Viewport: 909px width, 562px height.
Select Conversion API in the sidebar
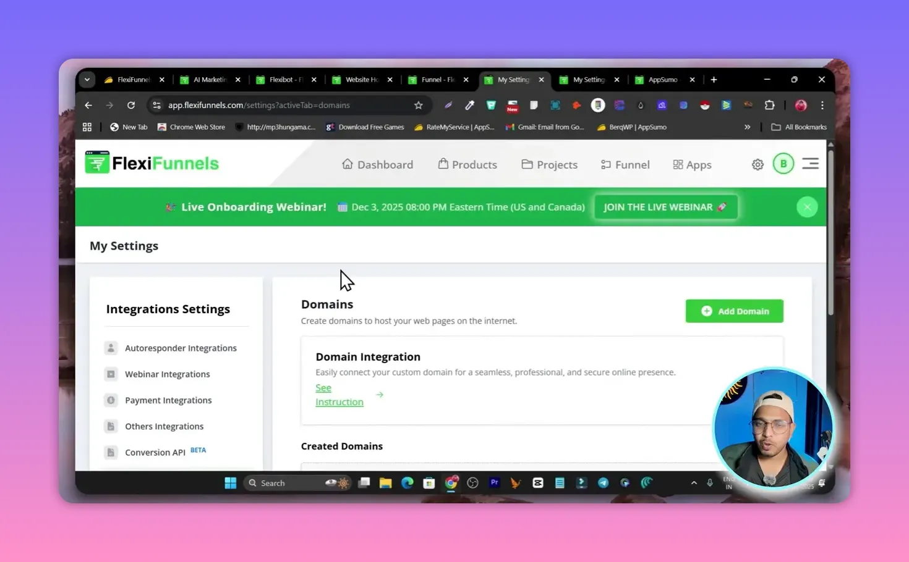(x=155, y=452)
